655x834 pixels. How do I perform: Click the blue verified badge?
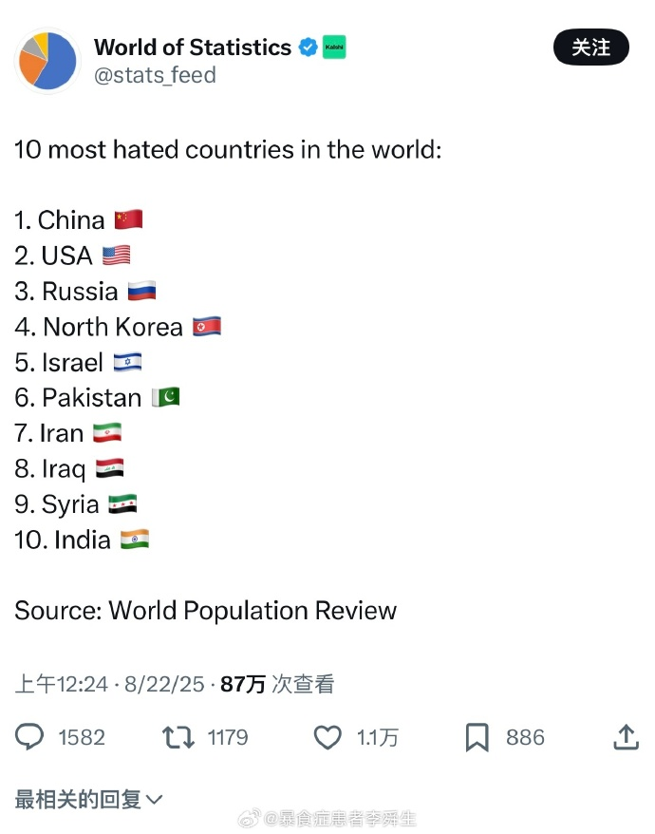[308, 47]
